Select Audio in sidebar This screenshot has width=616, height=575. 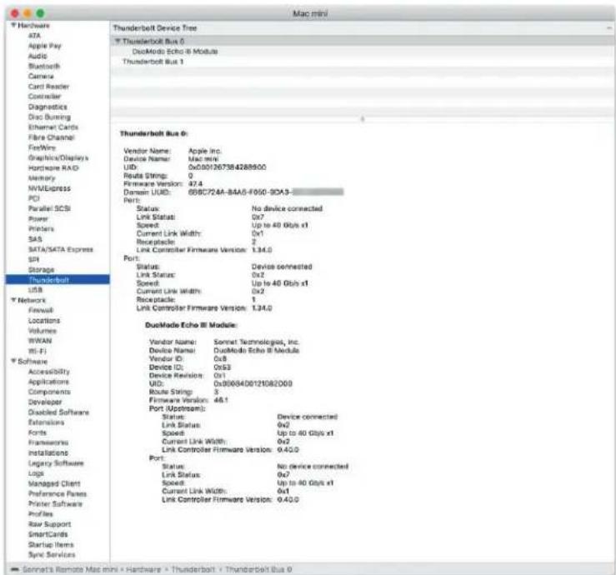(x=38, y=56)
